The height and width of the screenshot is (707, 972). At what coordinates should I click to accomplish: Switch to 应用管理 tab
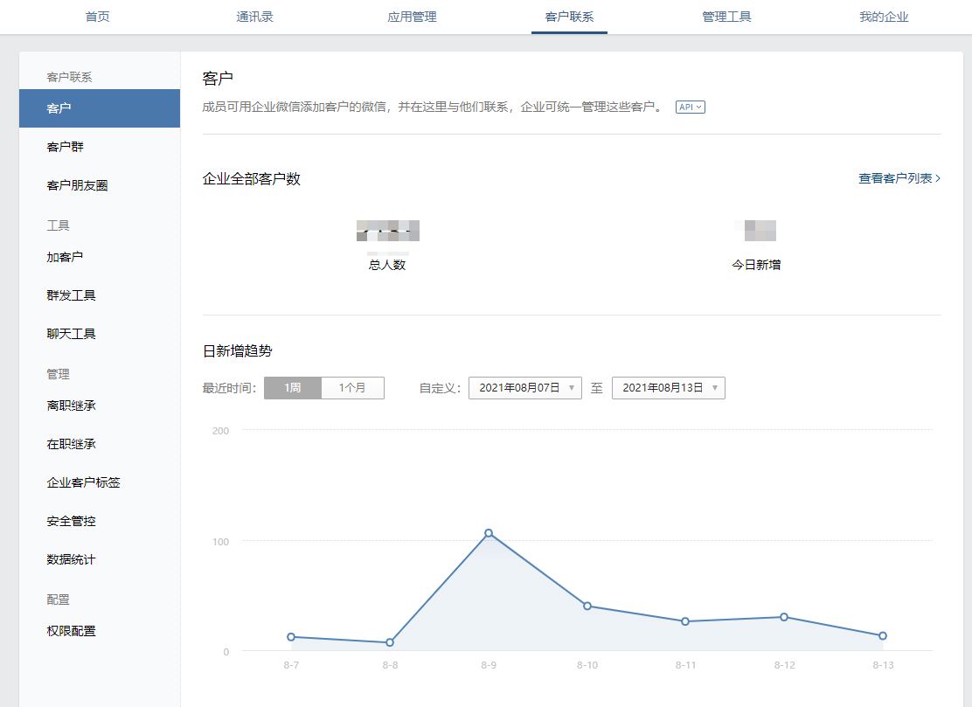point(412,17)
